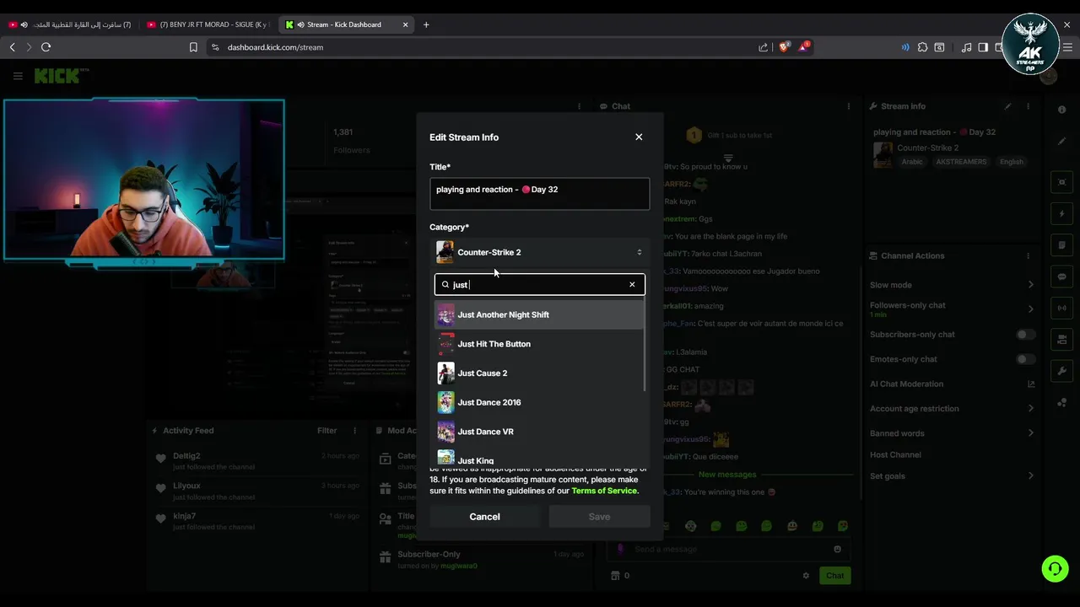
Task: Click the New messages indicator in chat
Action: pos(727,475)
